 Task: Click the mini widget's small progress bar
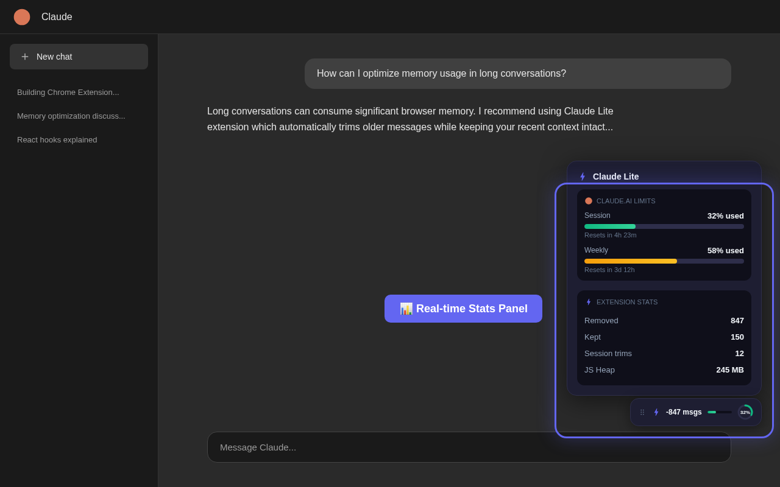pyautogui.click(x=720, y=412)
